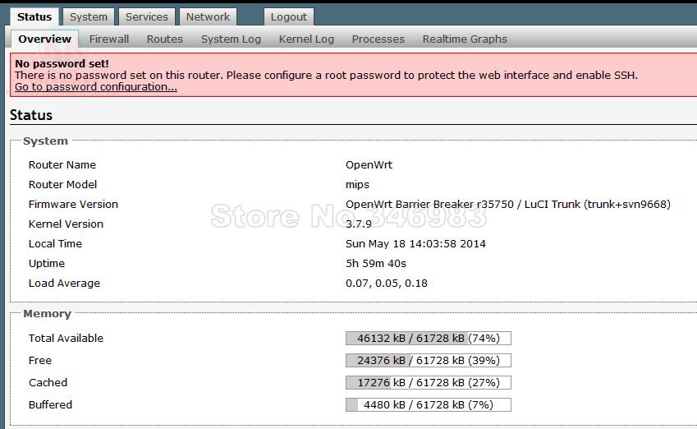The width and height of the screenshot is (697, 429).
Task: Select the Uptime value '5h 59m 40s'
Action: coord(376,264)
